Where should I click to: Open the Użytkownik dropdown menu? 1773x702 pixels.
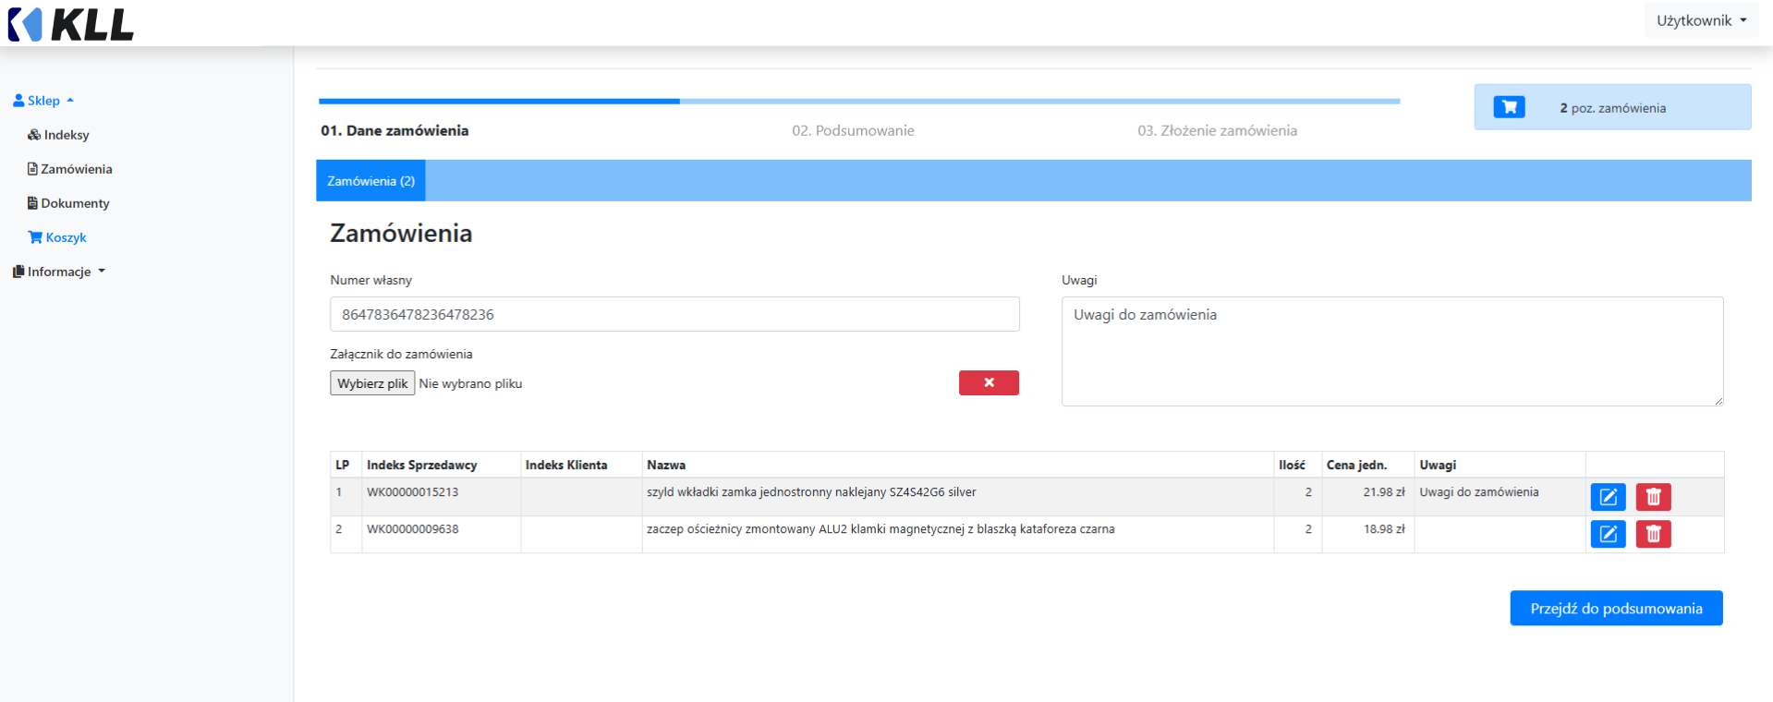point(1701,20)
